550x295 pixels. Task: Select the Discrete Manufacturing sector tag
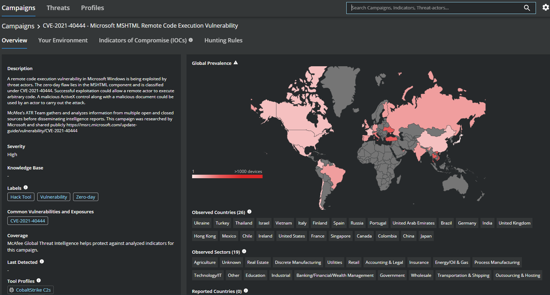tap(298, 263)
